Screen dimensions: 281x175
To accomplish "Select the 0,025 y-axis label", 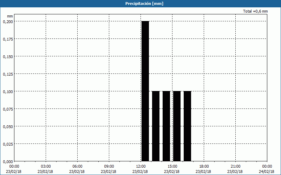I will coord(8,144).
